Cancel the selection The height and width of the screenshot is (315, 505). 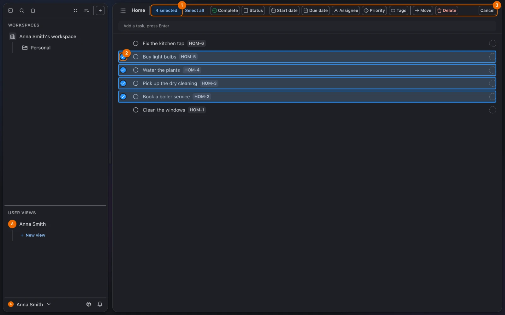[x=487, y=10]
